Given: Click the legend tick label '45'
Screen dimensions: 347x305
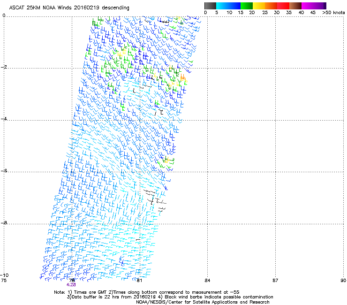Looking at the screenshot, I should pyautogui.click(x=313, y=13).
